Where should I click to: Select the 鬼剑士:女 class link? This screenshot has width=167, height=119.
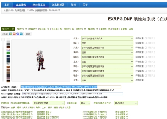22,29
